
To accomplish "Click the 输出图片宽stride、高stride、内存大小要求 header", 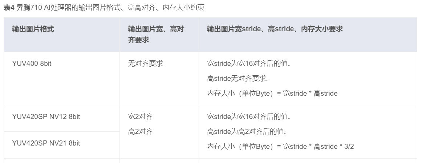I will [275, 29].
